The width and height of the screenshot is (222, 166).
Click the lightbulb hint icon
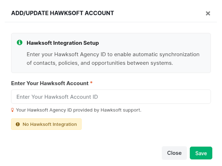pyautogui.click(x=13, y=110)
